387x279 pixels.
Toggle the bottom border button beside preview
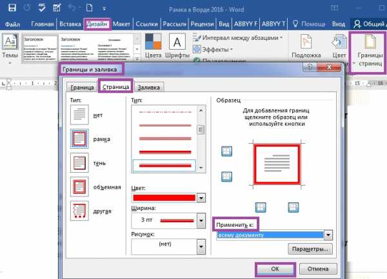pyautogui.click(x=226, y=177)
